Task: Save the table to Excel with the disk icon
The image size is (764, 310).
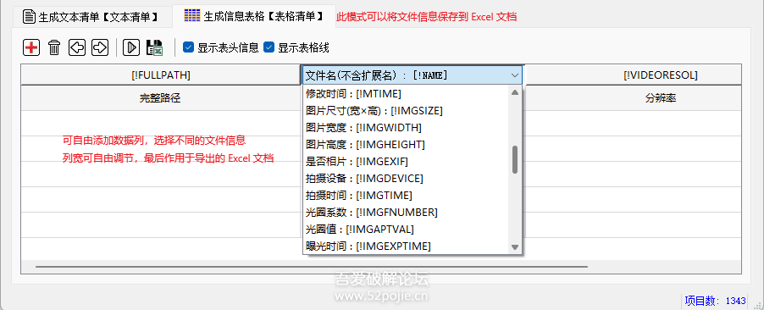Action: pos(154,47)
